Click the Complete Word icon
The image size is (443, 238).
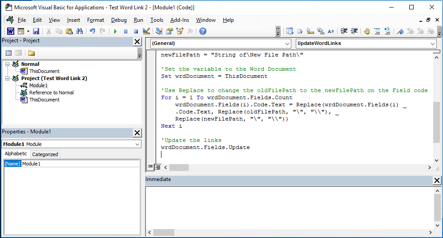pyautogui.click(x=331, y=31)
